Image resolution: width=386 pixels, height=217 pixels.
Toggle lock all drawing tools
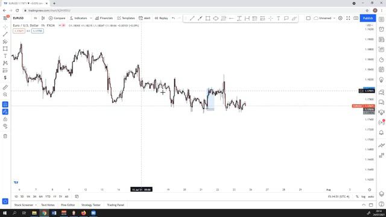(x=5, y=119)
